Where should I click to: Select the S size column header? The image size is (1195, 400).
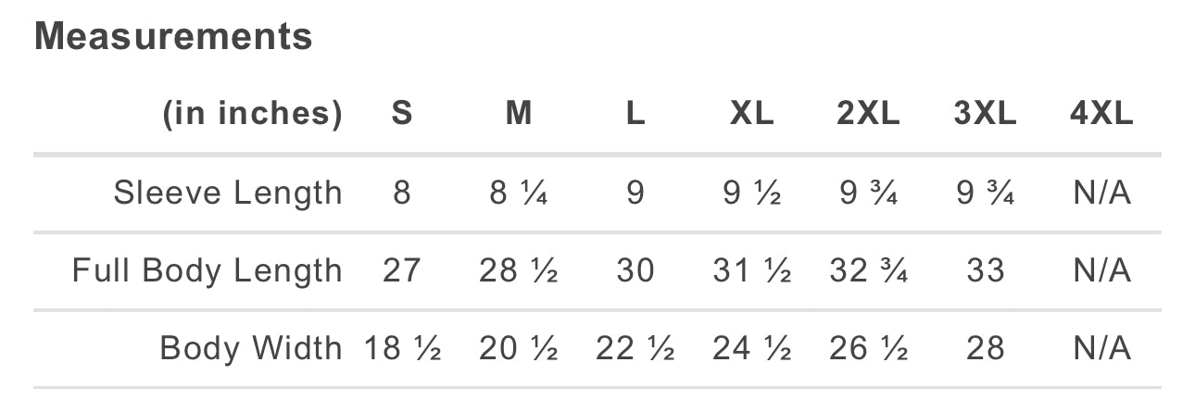tap(401, 114)
